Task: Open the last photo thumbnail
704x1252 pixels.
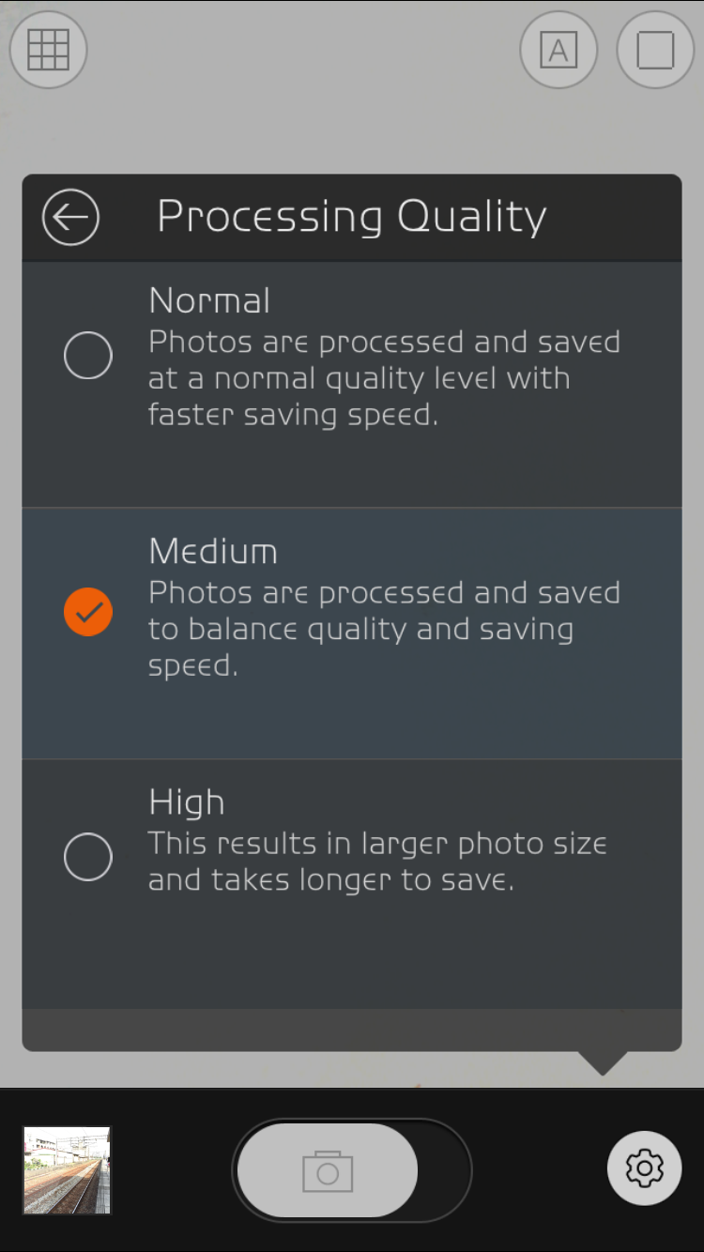Action: [x=67, y=1170]
